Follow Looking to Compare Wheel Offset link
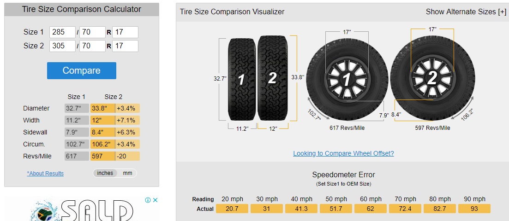509x221 pixels. (343, 153)
